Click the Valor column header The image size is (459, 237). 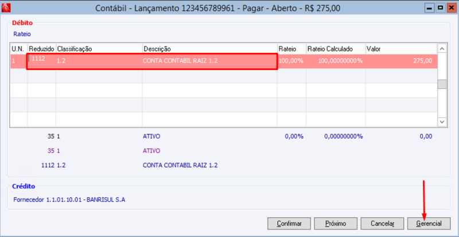[x=401, y=49]
